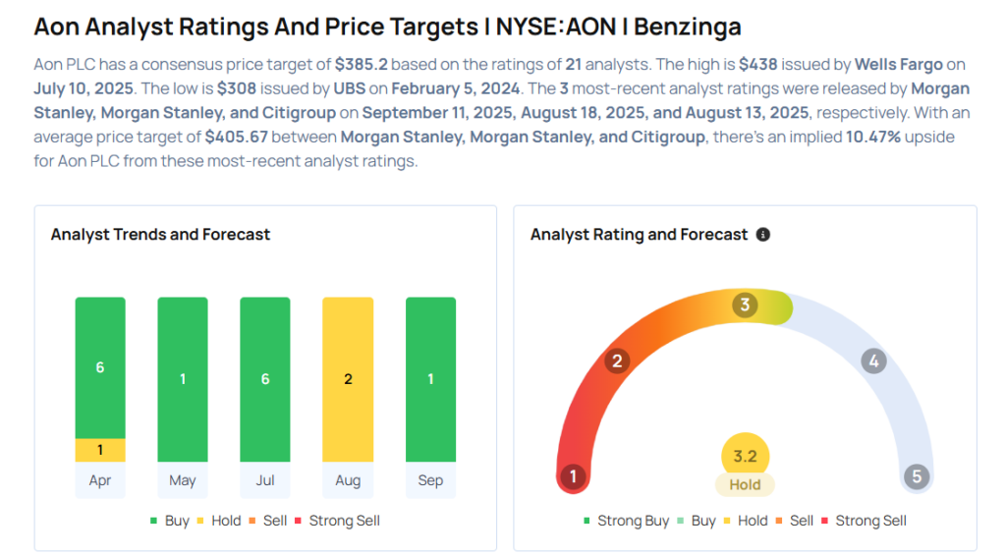Image resolution: width=1006 pixels, height=555 pixels.
Task: Select the yellow Hold segment in April bar
Action: click(x=100, y=450)
